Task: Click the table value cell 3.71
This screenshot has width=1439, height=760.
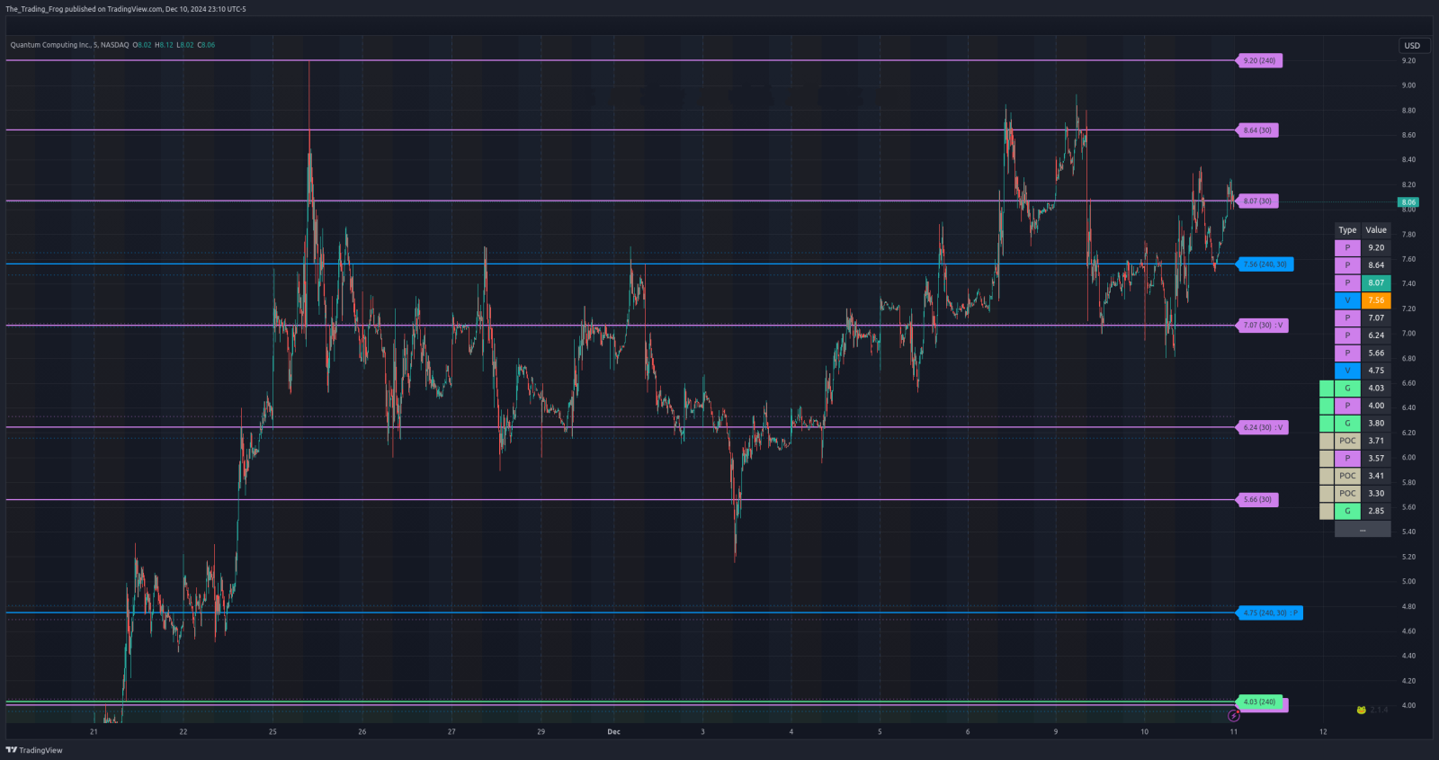Action: [x=1376, y=441]
